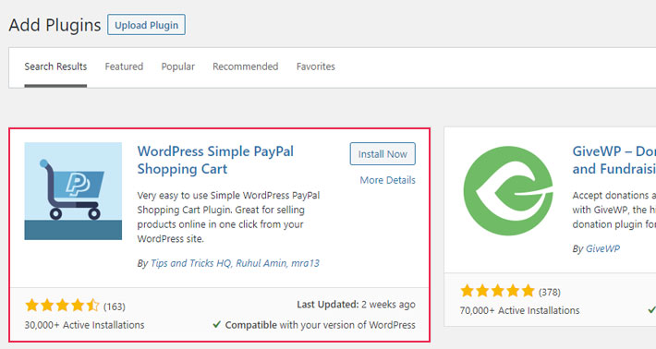Click the GiveWP green leaf logo
656x349 pixels.
[x=508, y=190]
